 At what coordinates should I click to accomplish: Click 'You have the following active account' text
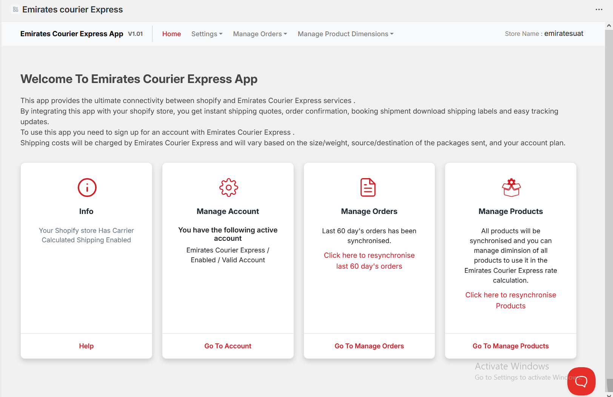tap(228, 234)
